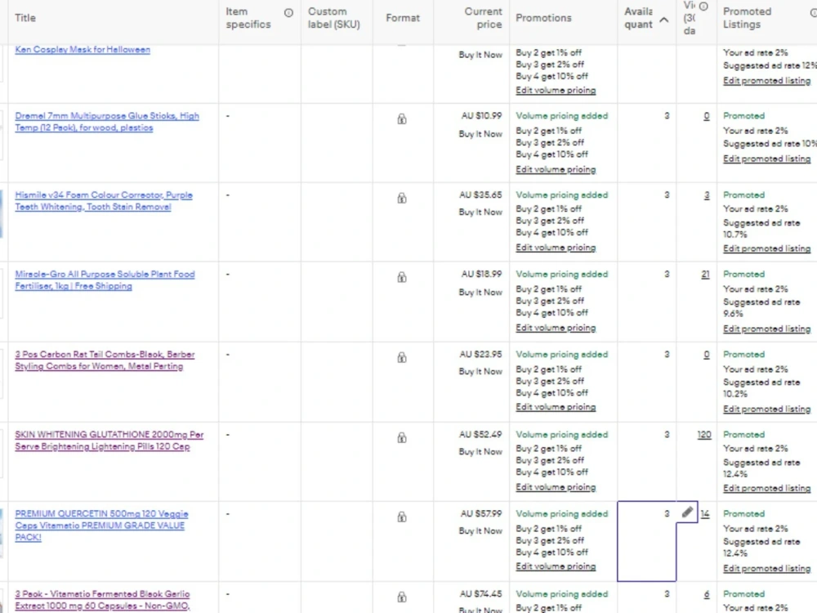Viewport: 817px width, 613px height.
Task: Click the Custom label (SKU) column header
Action: (x=333, y=18)
